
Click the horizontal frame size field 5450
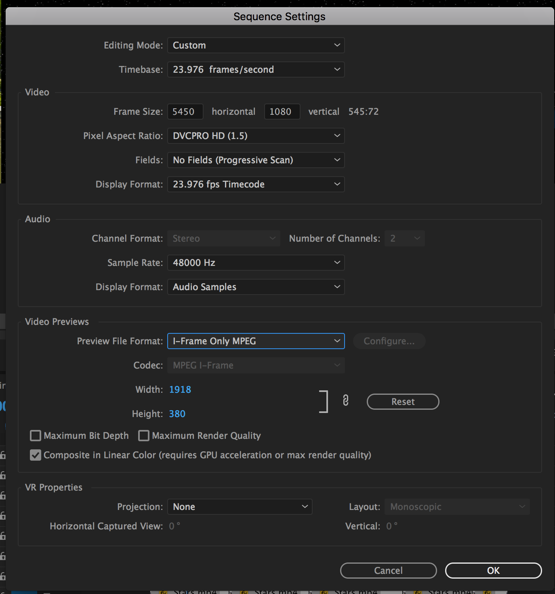[x=185, y=112]
